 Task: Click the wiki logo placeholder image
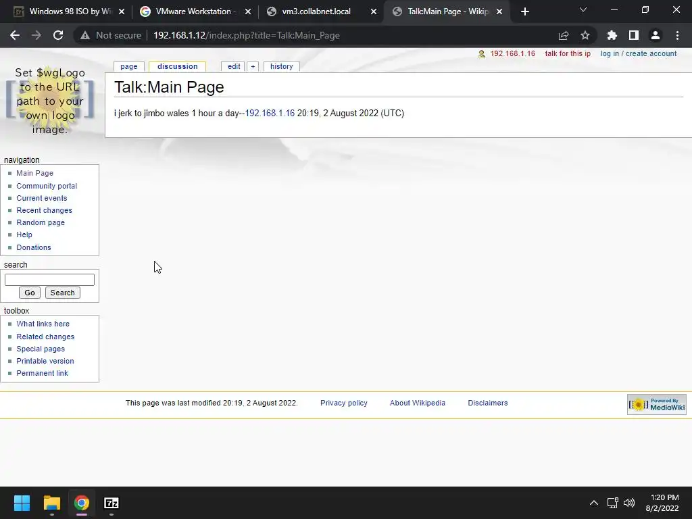50,101
